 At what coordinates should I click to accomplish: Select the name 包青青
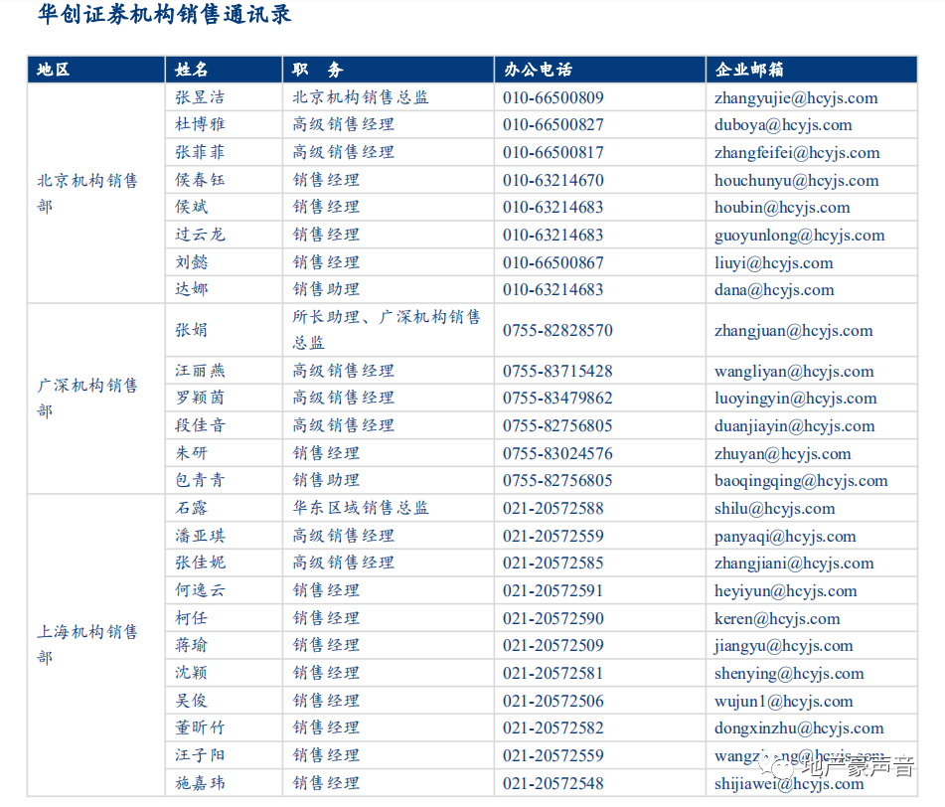pos(200,480)
